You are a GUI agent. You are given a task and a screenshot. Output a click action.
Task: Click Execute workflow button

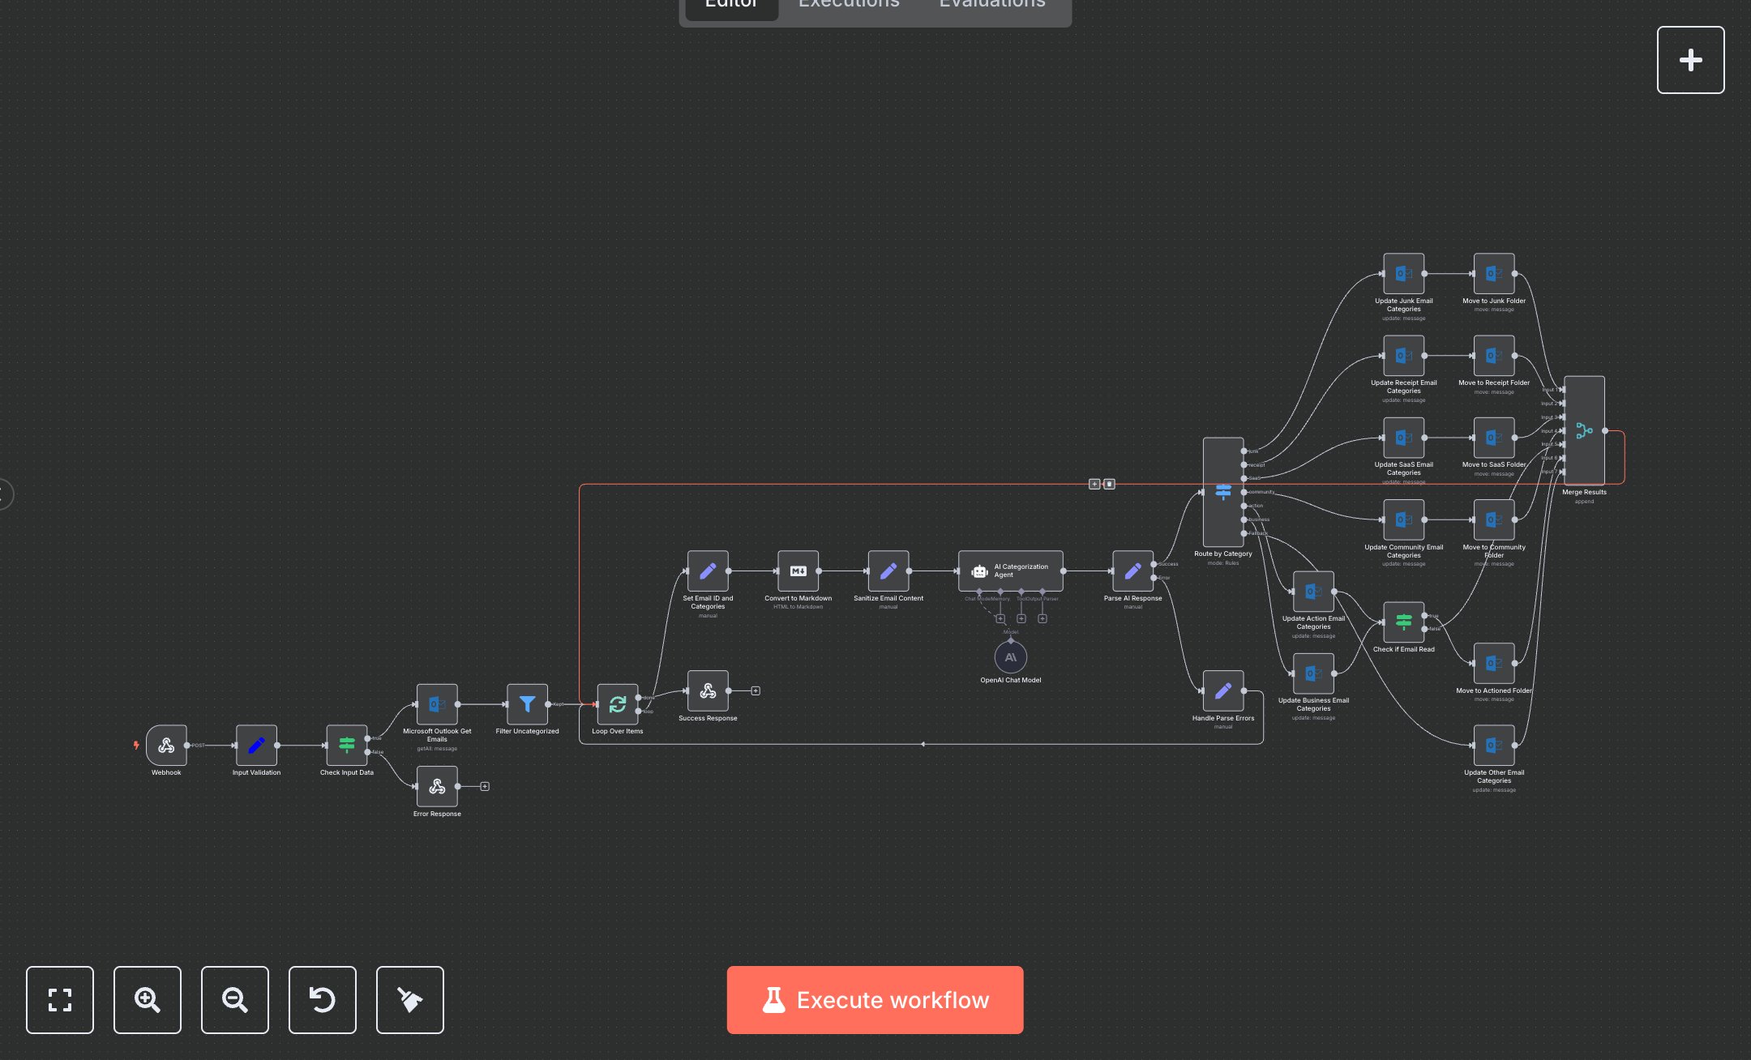point(875,1000)
